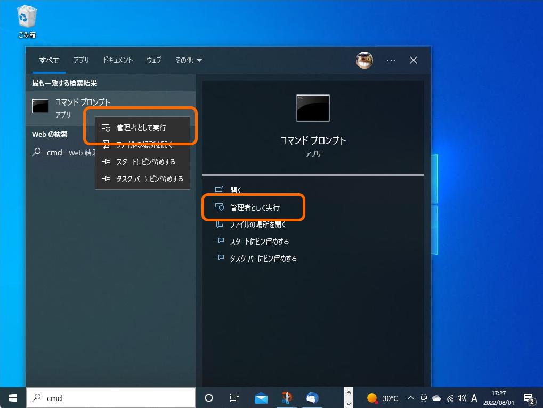
Task: Open the Mail app on the taskbar
Action: tap(261, 398)
